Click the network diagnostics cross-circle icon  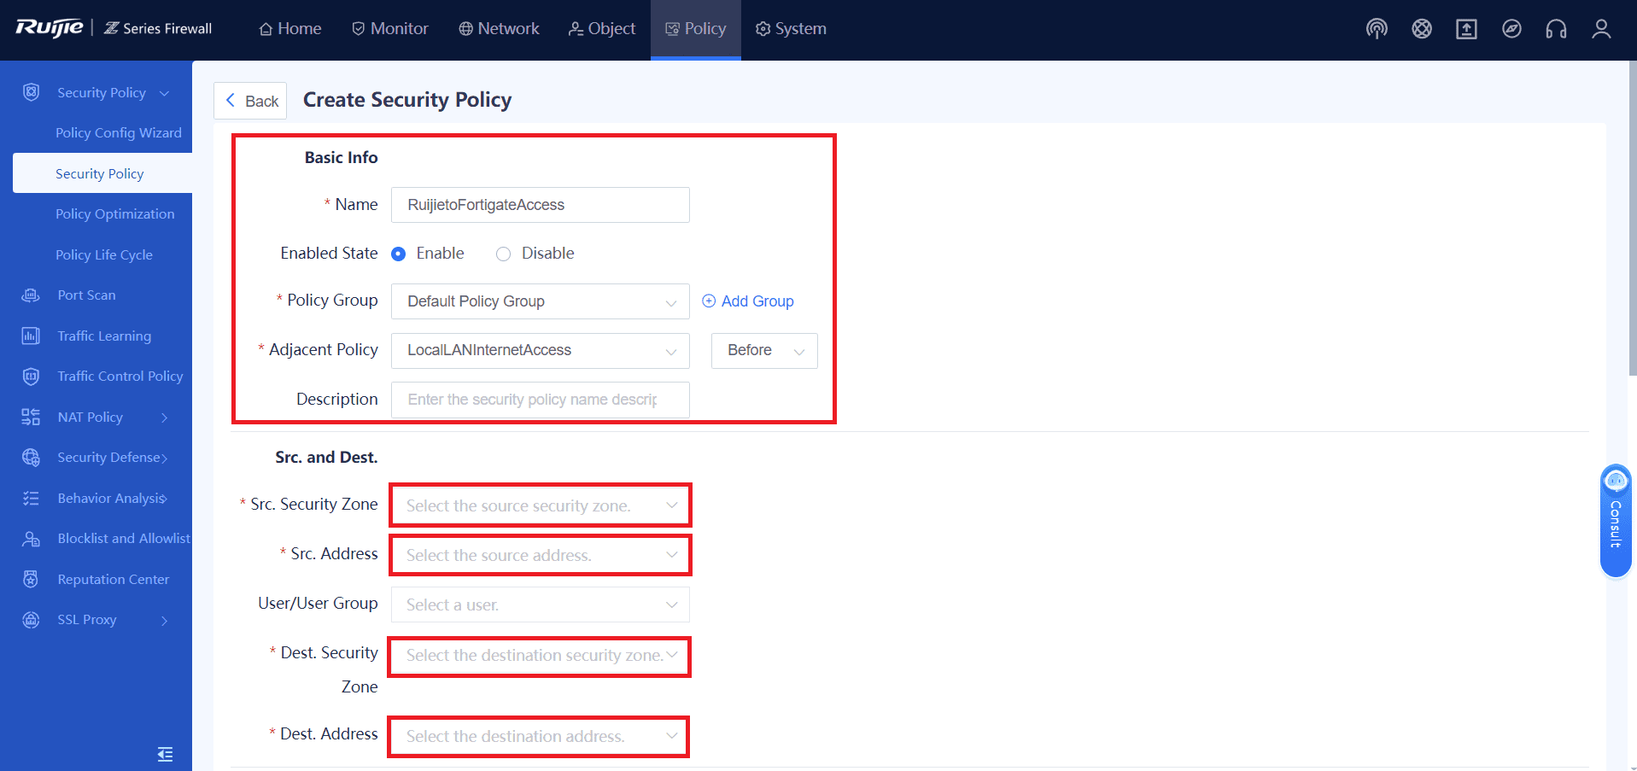pos(1422,29)
